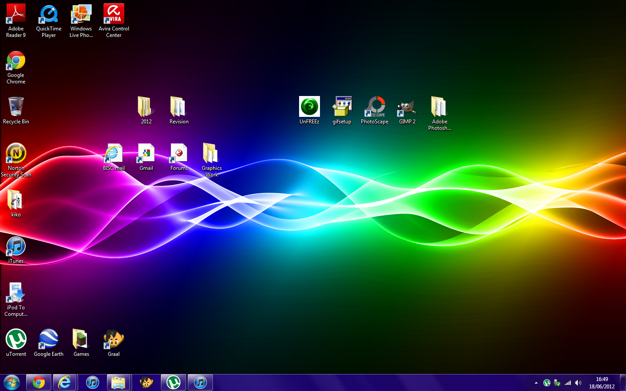The image size is (626, 391).
Task: Select the Graphics Work folder
Action: click(x=212, y=153)
